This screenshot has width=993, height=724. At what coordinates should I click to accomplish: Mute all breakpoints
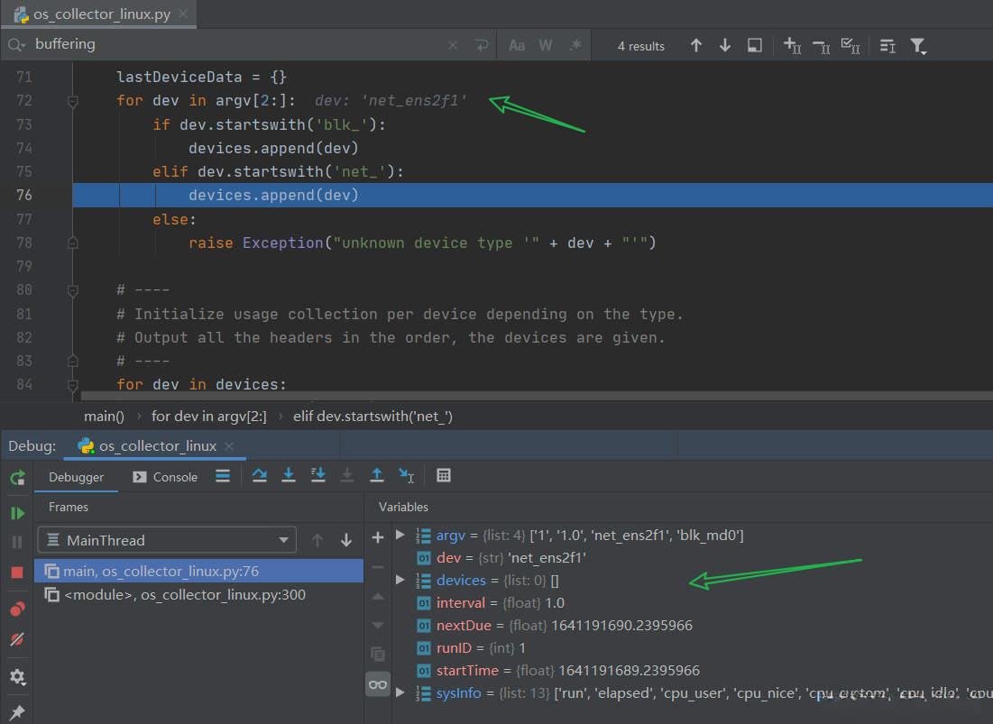17,639
